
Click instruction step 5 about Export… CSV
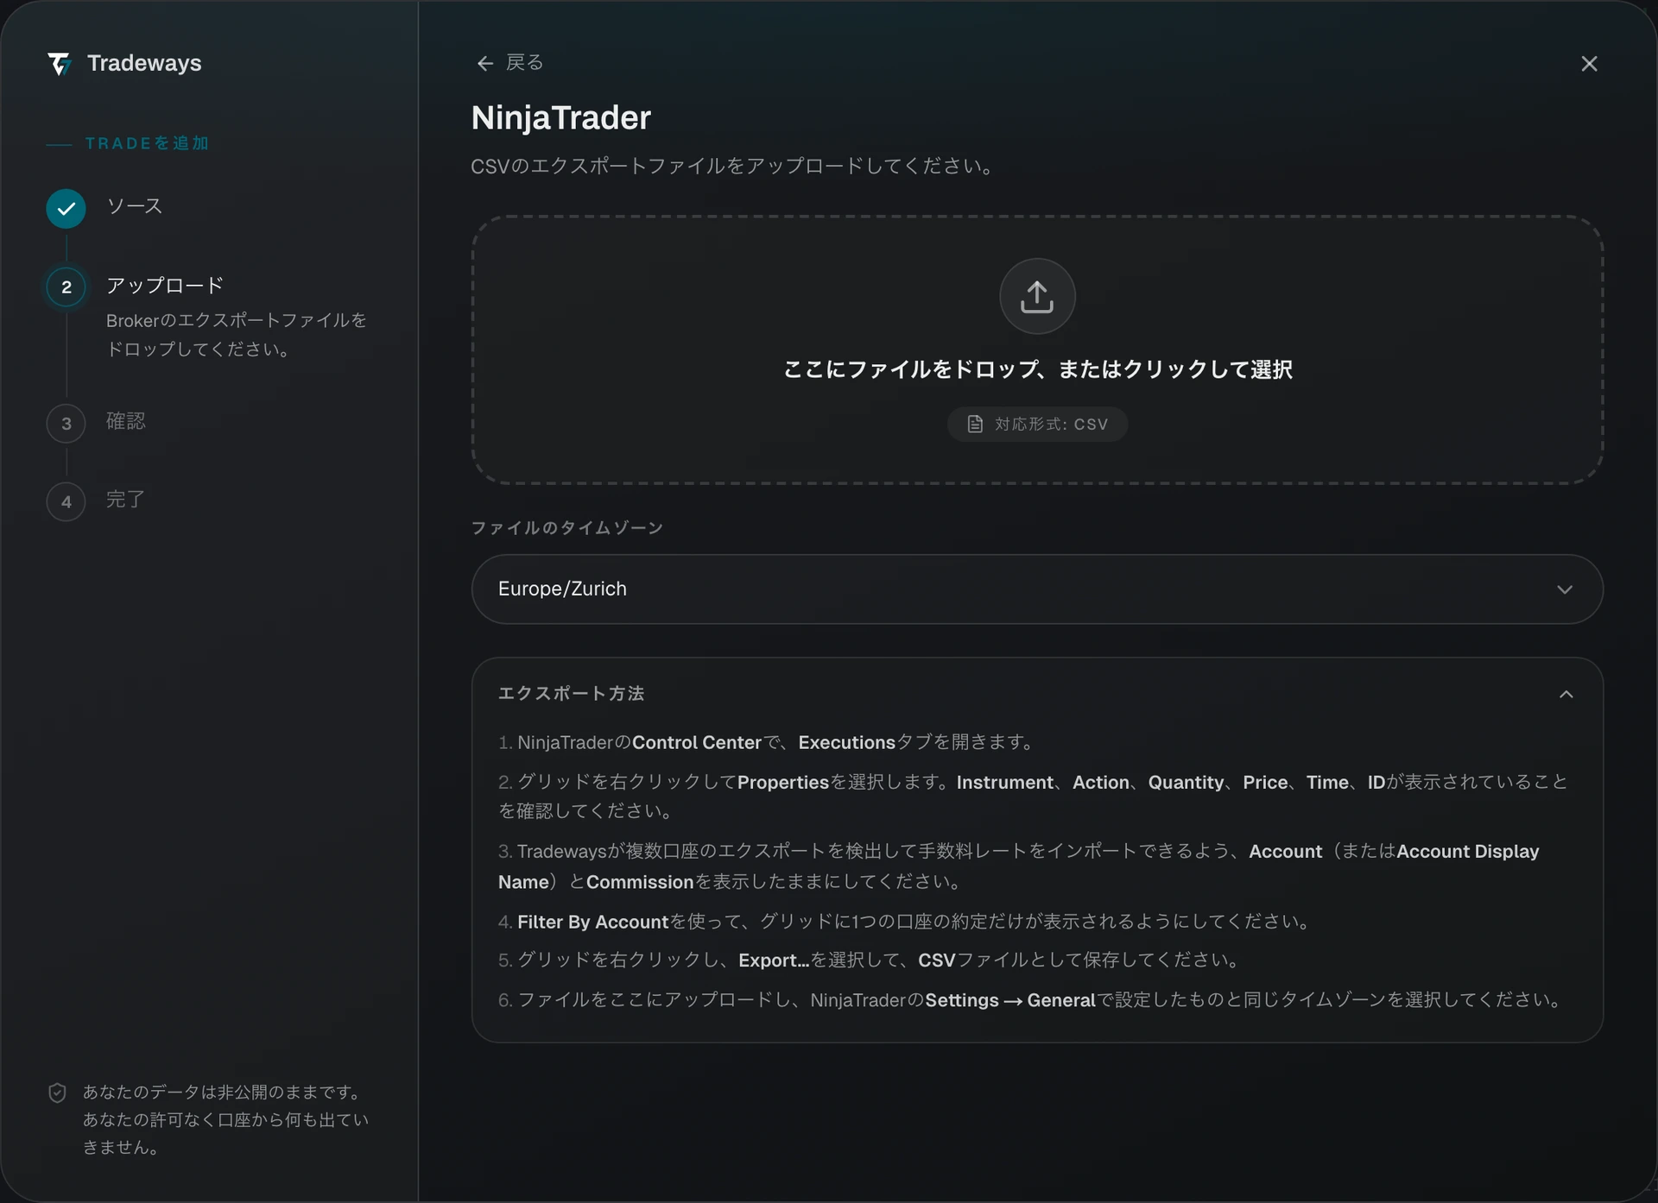[870, 960]
